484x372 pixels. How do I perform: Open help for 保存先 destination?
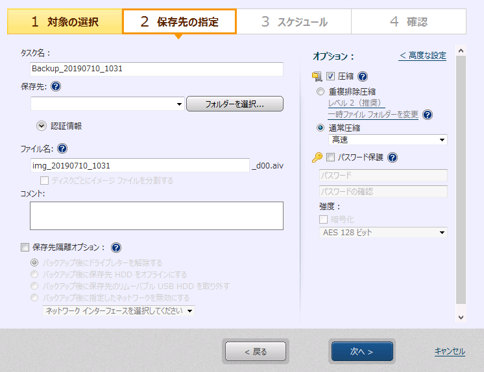56,86
